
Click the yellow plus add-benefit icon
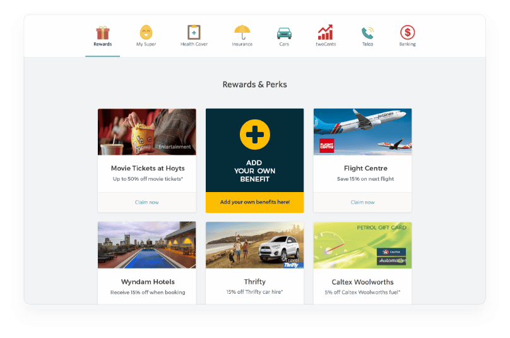(254, 135)
